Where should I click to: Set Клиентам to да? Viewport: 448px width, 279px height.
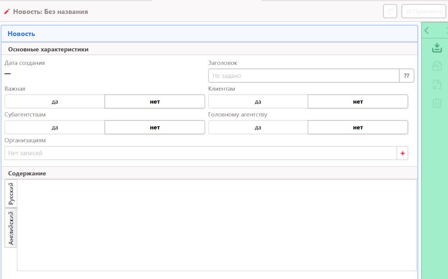tap(258, 102)
